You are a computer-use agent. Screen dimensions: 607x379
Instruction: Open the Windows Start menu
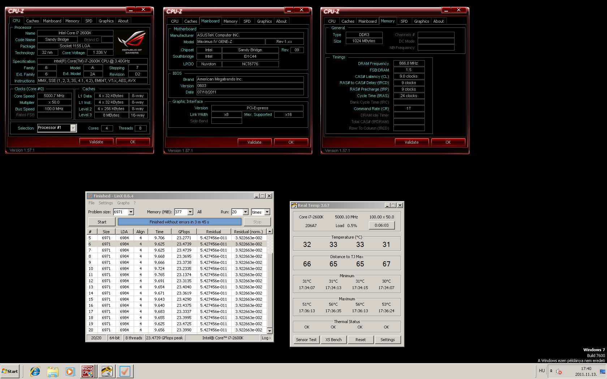coord(10,371)
